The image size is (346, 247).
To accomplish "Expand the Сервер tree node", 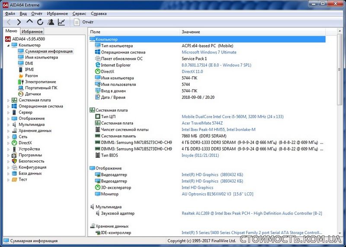I will [8, 113].
